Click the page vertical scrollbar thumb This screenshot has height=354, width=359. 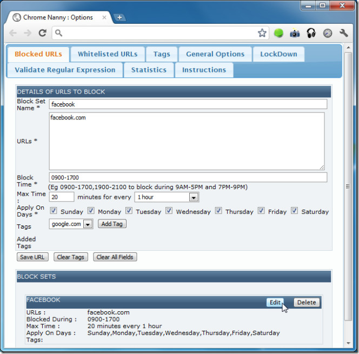coord(348,186)
